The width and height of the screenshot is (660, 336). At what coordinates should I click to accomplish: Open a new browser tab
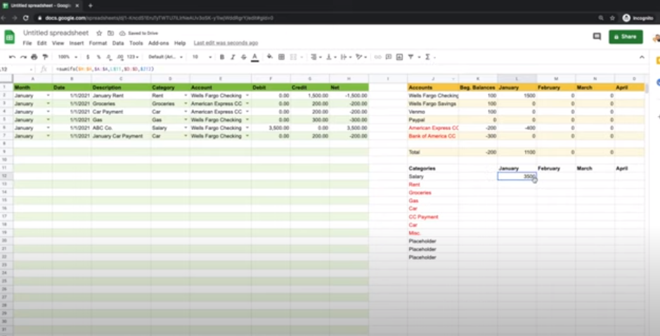point(90,6)
